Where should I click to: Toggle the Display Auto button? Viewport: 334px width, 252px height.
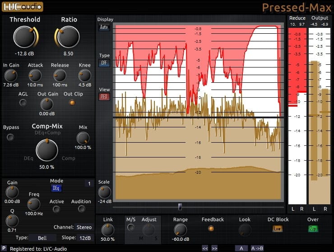coord(104,27)
